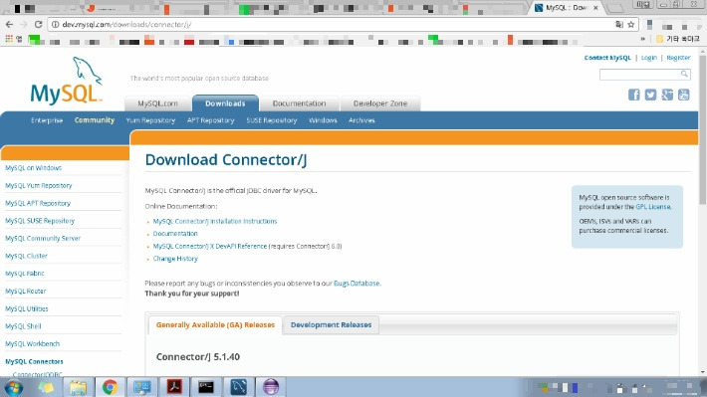Open the MySQL Google Plus icon
The height and width of the screenshot is (397, 707).
coord(667,95)
